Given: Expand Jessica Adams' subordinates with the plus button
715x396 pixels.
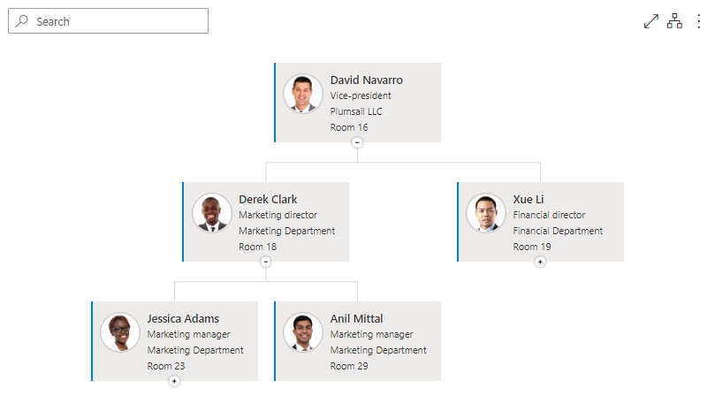Looking at the screenshot, I should click(174, 381).
